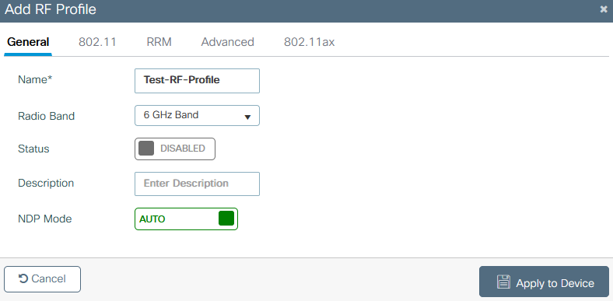This screenshot has width=613, height=301.
Task: Close the Add RF Profile dialog
Action: click(603, 9)
